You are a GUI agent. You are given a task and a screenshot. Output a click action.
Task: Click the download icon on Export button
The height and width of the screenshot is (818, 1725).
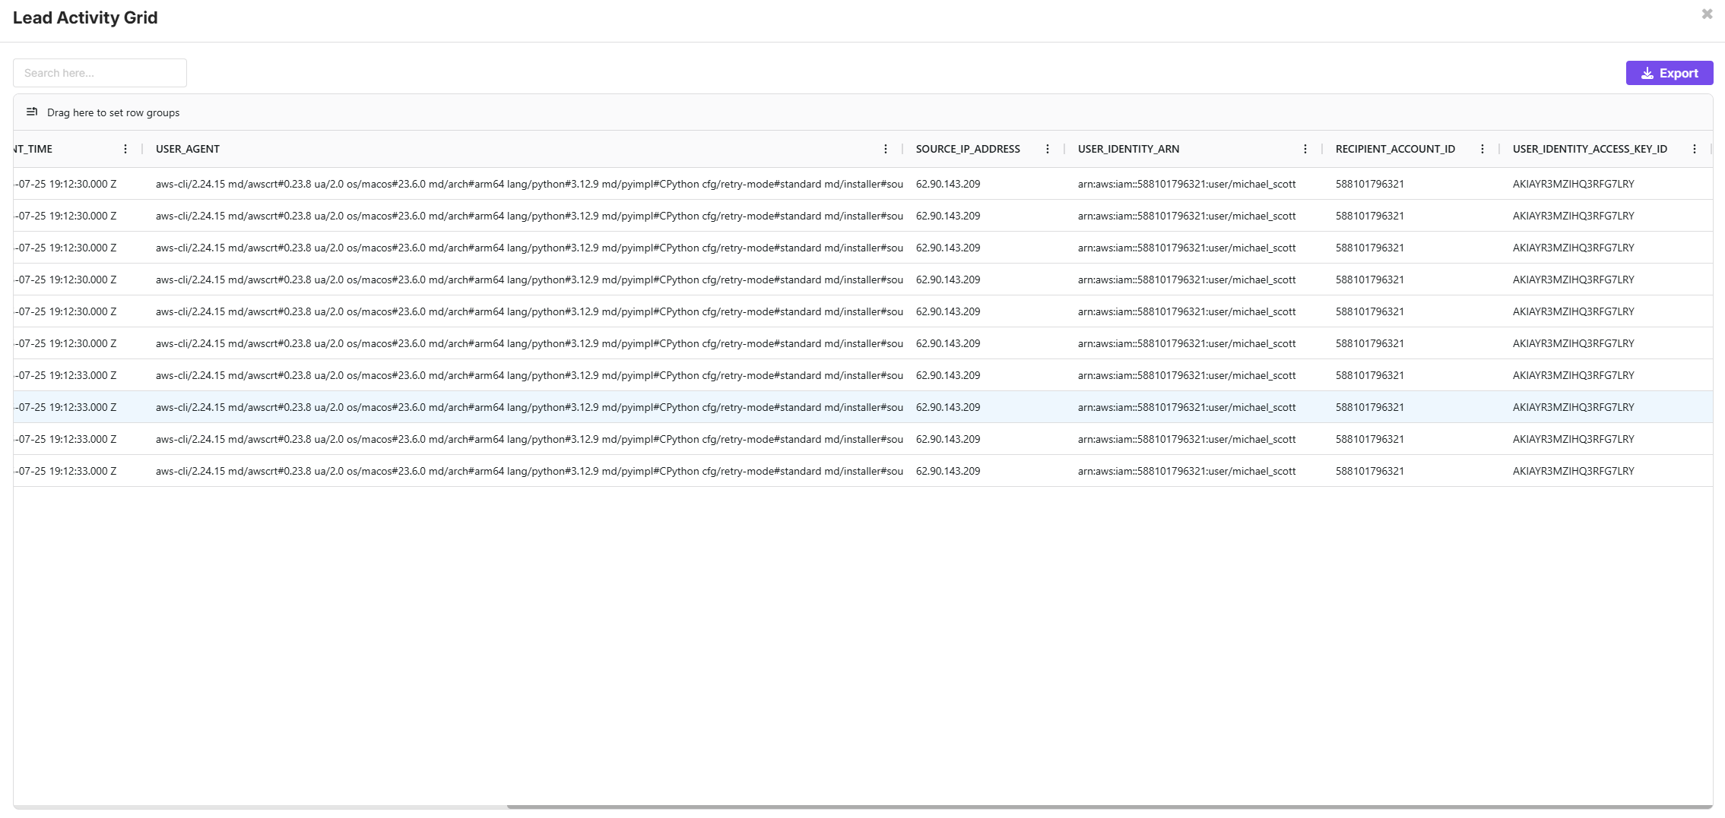pos(1647,73)
